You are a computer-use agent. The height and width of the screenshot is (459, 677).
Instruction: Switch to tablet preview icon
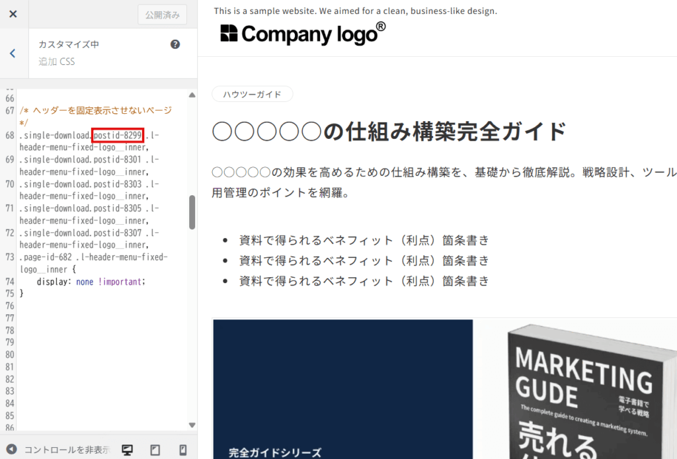click(155, 450)
